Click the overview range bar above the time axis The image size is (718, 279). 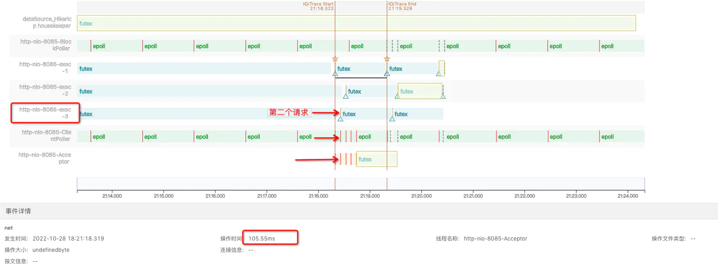point(361,184)
